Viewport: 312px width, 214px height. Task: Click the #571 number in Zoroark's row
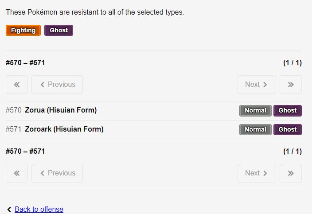tap(14, 129)
